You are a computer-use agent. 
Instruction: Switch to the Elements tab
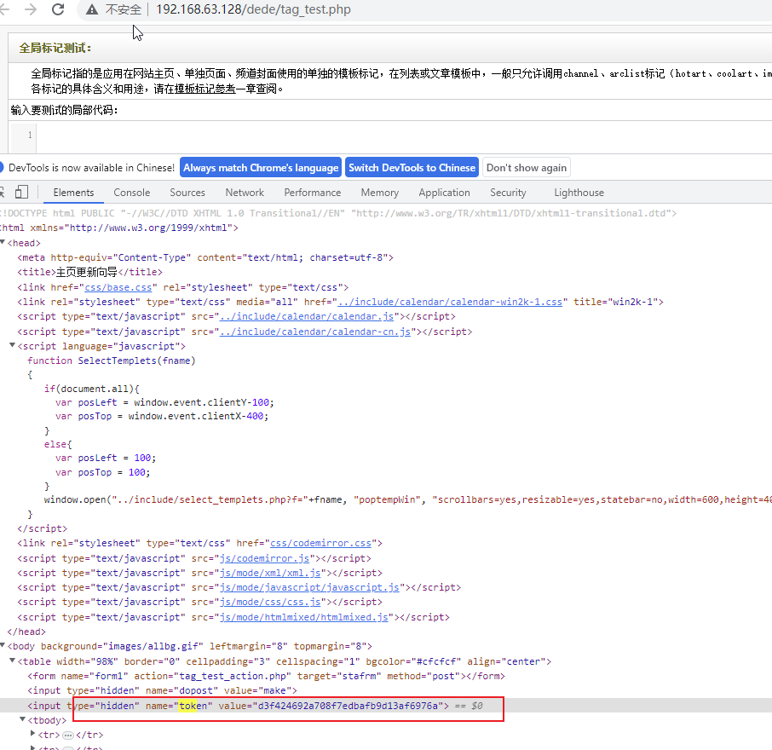point(73,193)
